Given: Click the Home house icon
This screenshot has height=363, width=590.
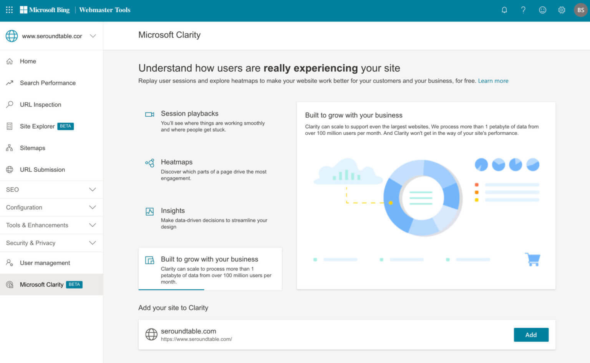Looking at the screenshot, I should click(10, 61).
